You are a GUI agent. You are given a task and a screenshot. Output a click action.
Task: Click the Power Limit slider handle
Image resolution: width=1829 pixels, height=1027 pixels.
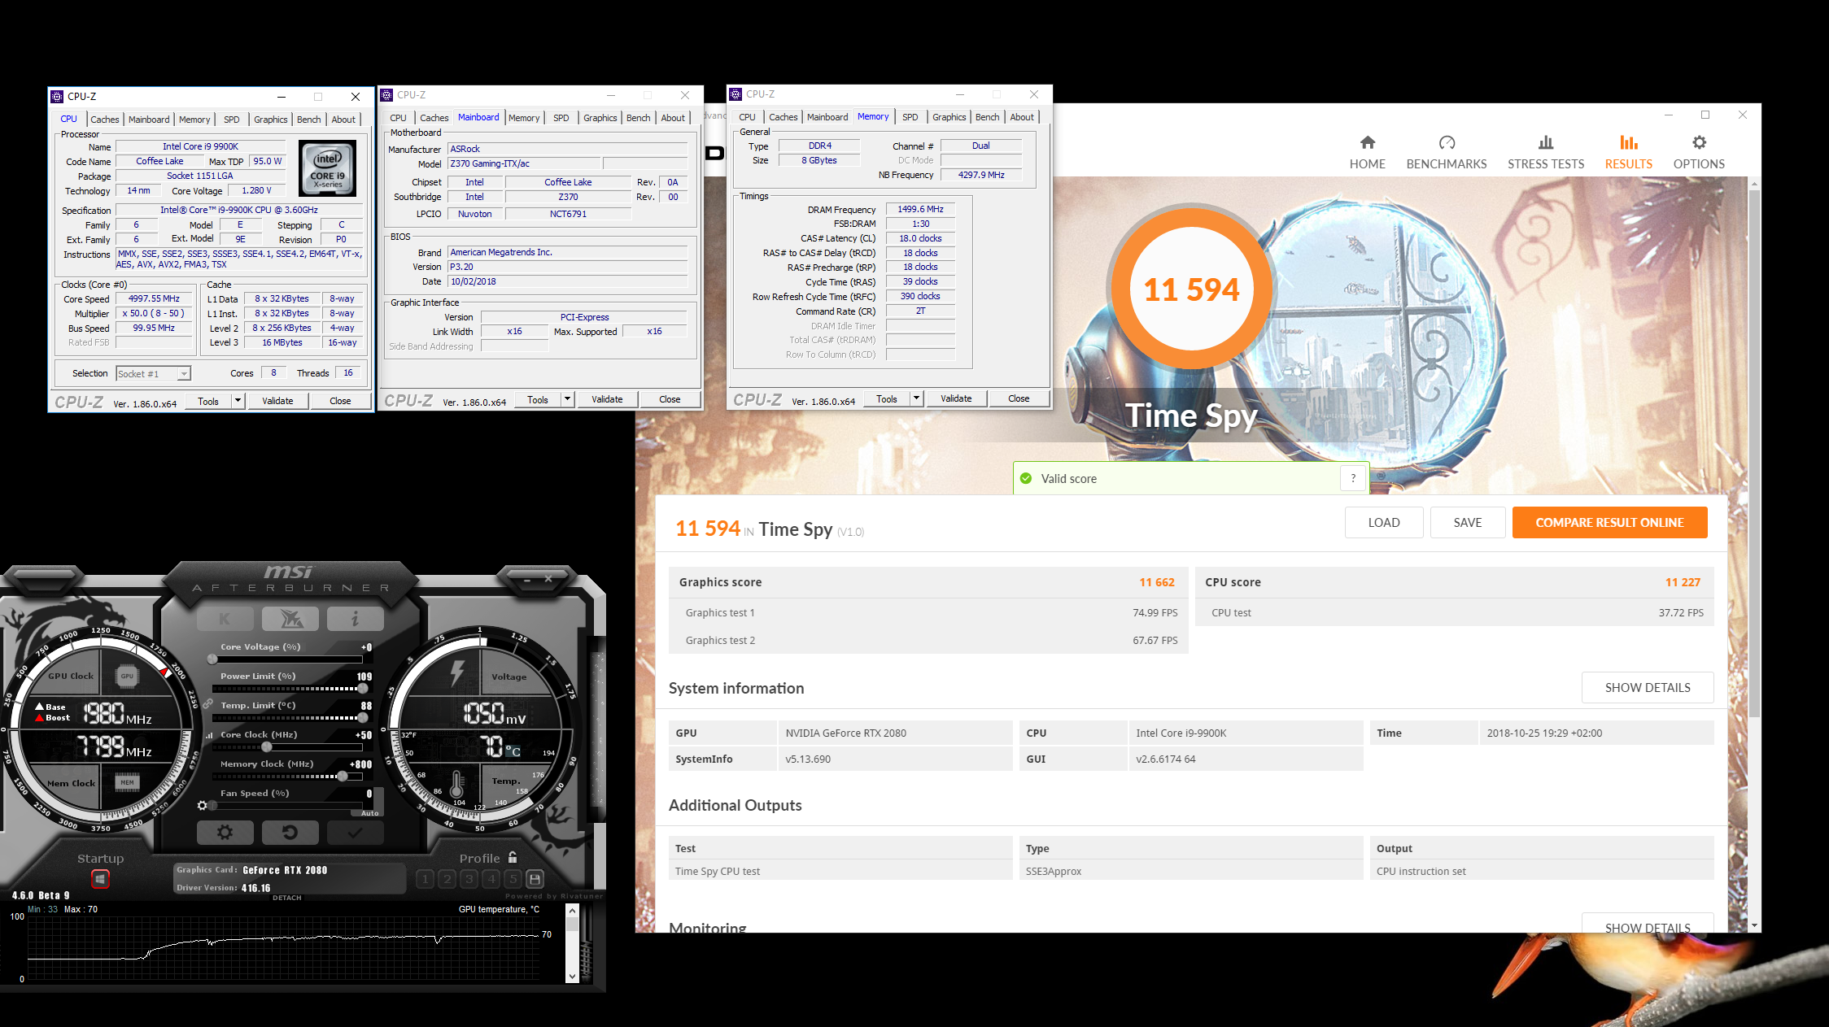[362, 689]
